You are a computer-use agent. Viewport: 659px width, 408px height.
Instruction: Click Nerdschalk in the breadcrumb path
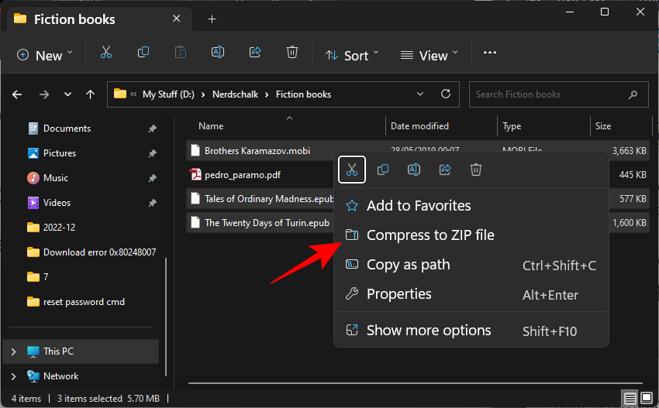[x=233, y=94]
